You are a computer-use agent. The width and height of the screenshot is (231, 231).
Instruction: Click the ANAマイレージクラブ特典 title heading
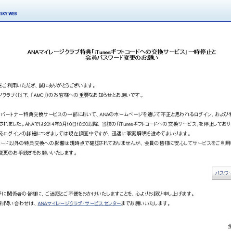122,52
